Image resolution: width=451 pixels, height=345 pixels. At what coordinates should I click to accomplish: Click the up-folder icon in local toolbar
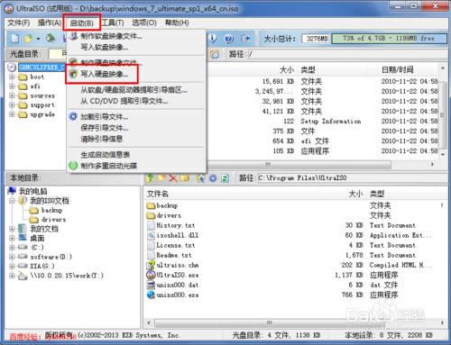click(x=150, y=178)
